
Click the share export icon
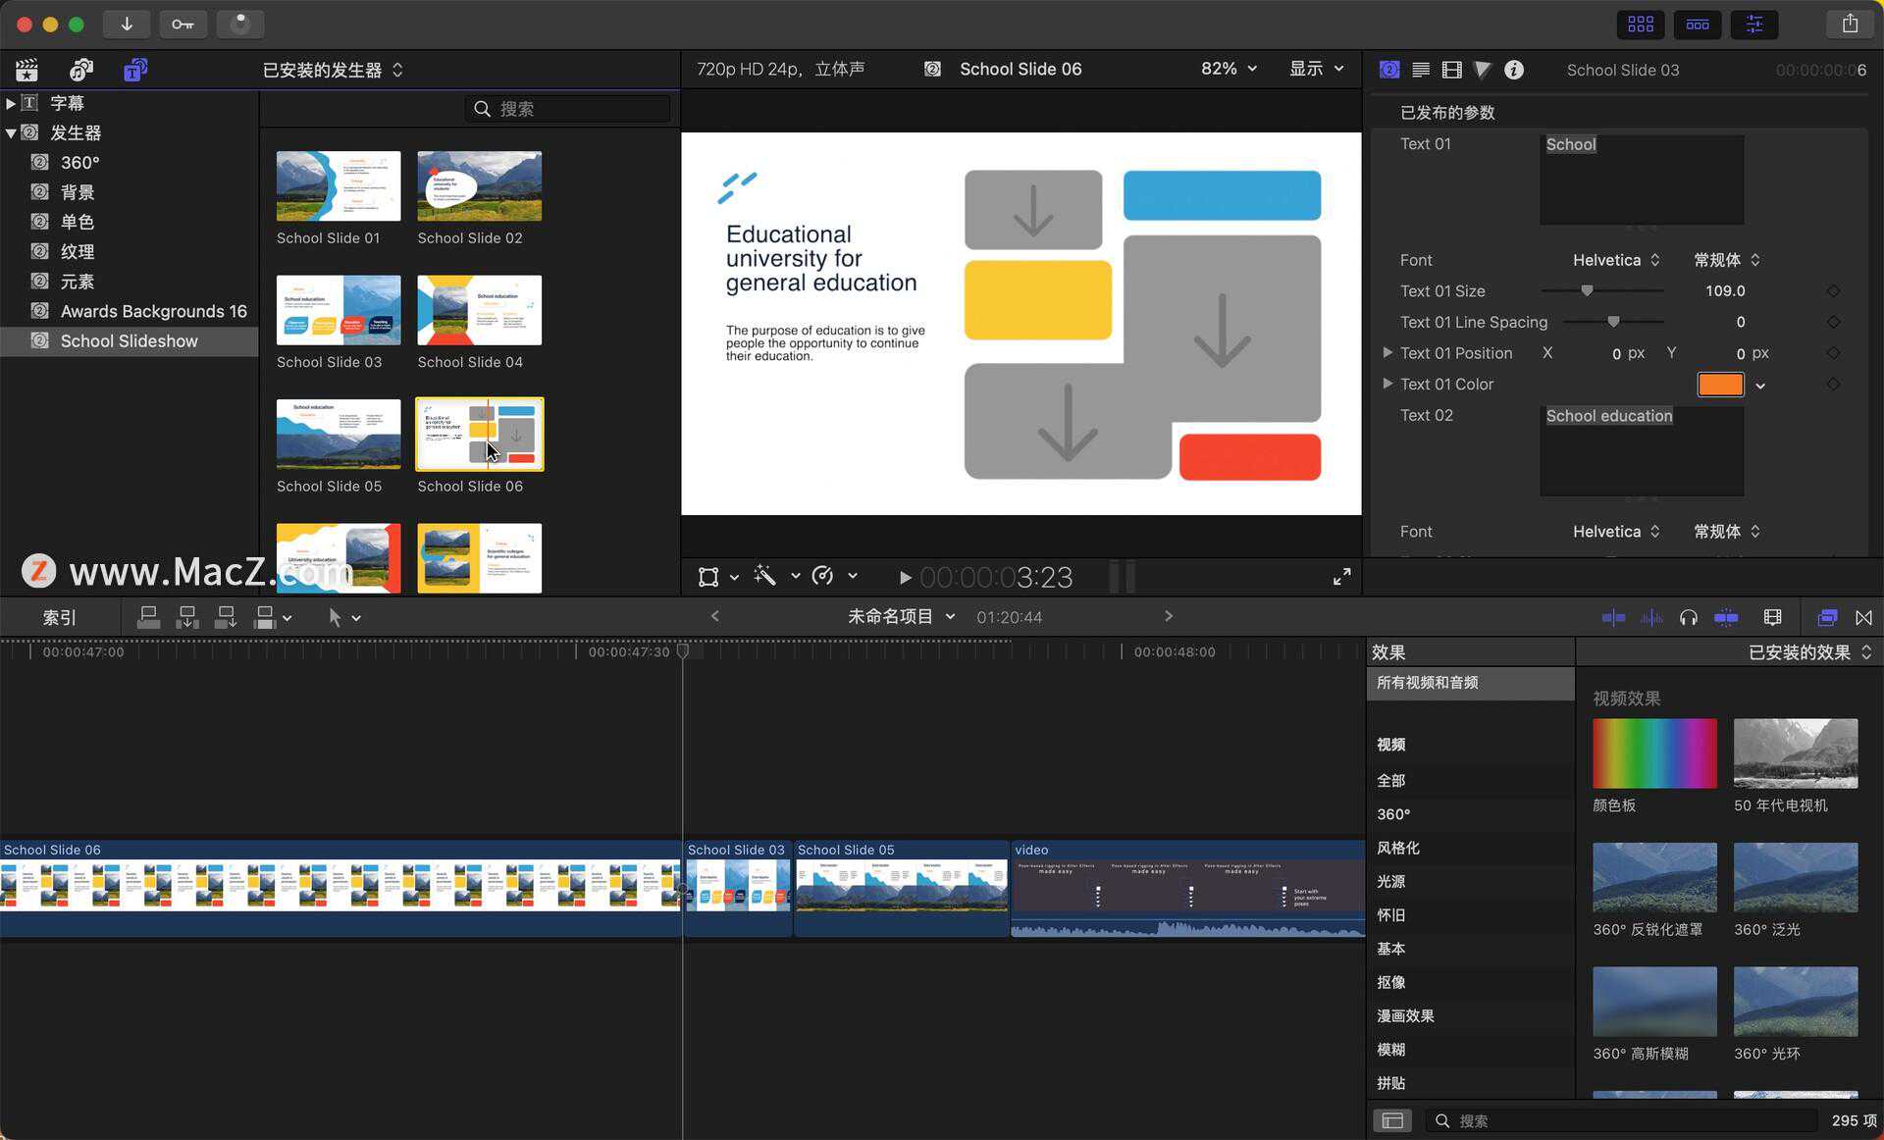coord(1850,24)
